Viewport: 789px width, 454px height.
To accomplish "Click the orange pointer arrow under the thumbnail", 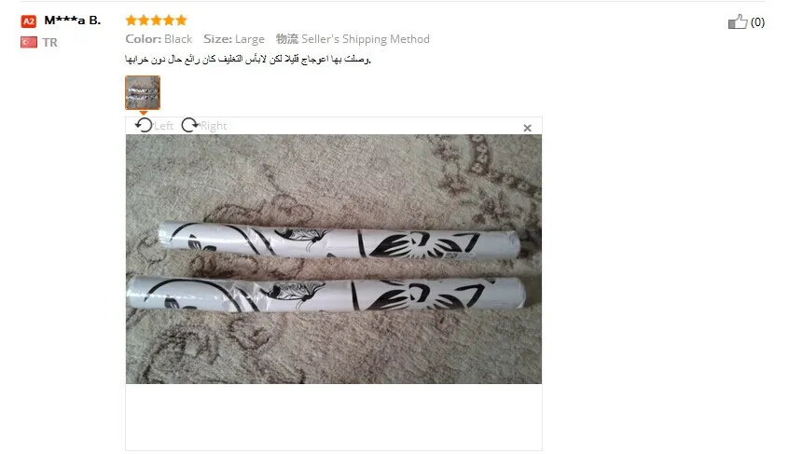I will point(143,113).
